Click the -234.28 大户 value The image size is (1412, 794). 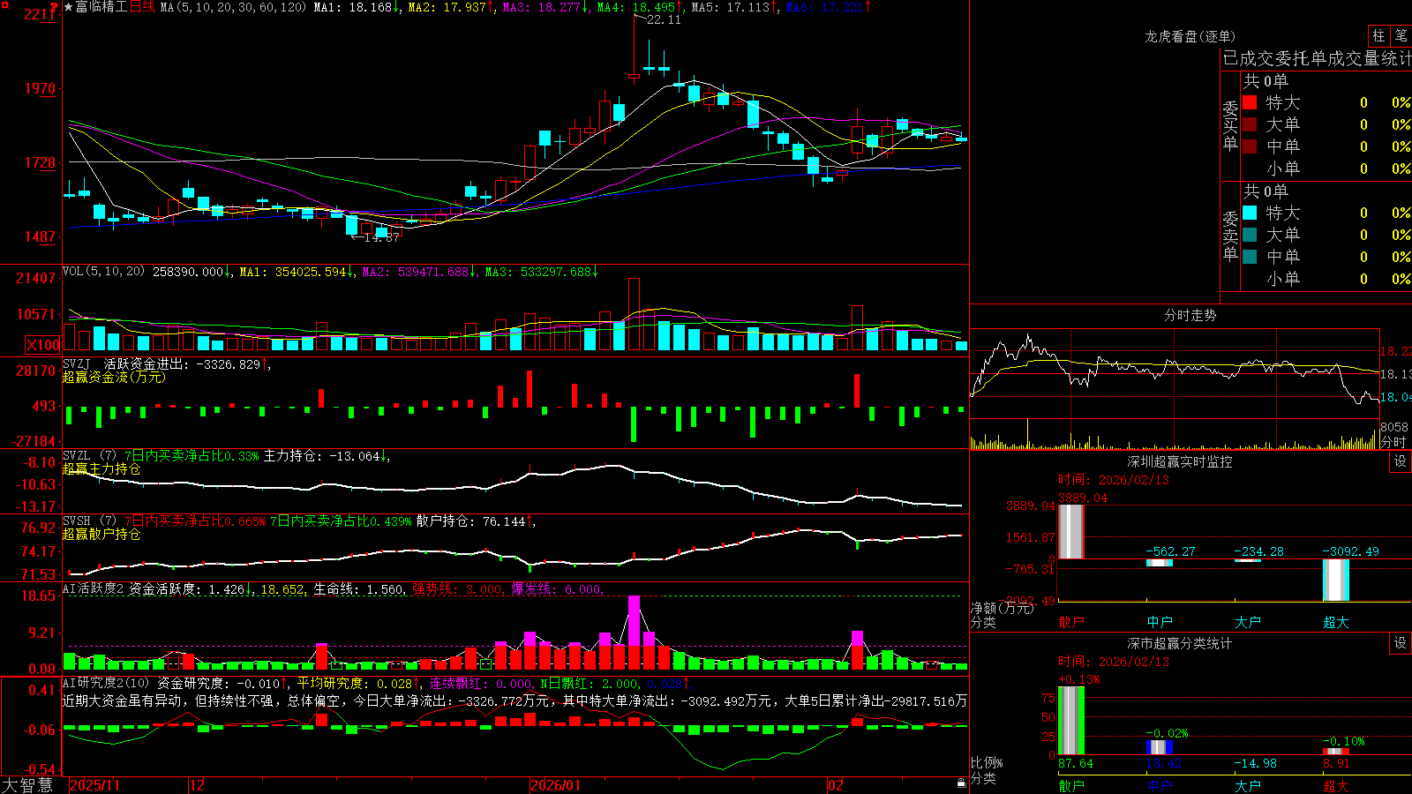pos(1259,551)
